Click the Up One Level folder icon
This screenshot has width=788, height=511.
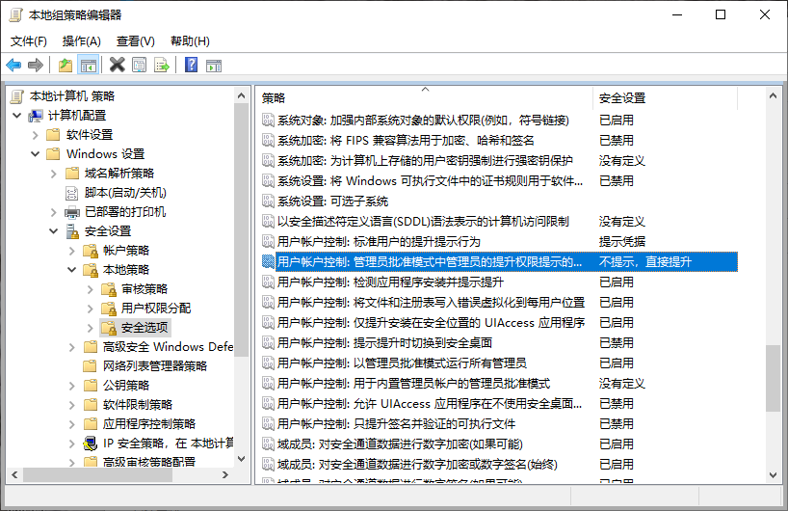tap(66, 65)
